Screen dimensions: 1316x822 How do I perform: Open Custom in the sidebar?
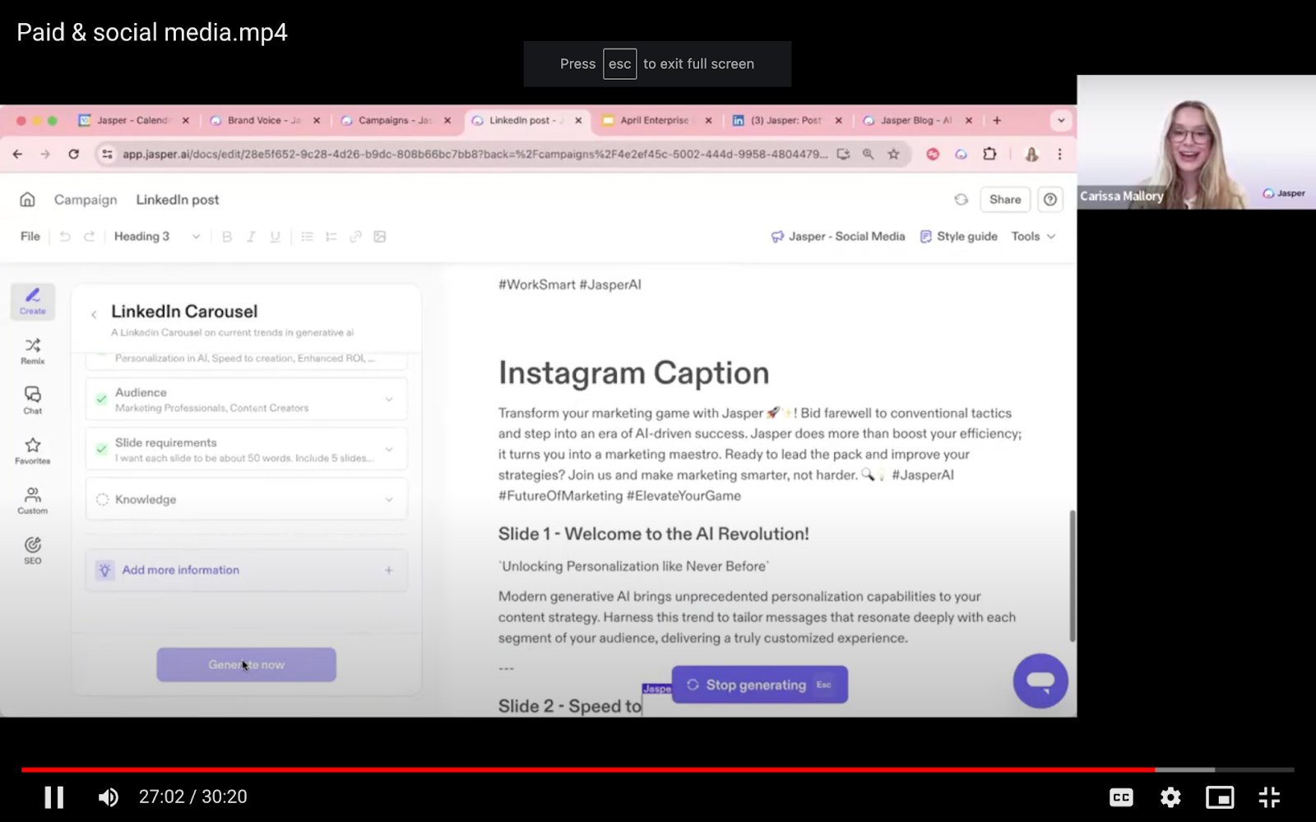(33, 501)
